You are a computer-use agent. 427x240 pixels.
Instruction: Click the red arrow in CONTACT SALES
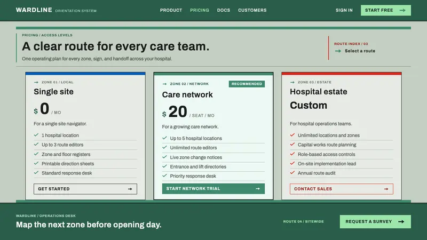pos(386,189)
